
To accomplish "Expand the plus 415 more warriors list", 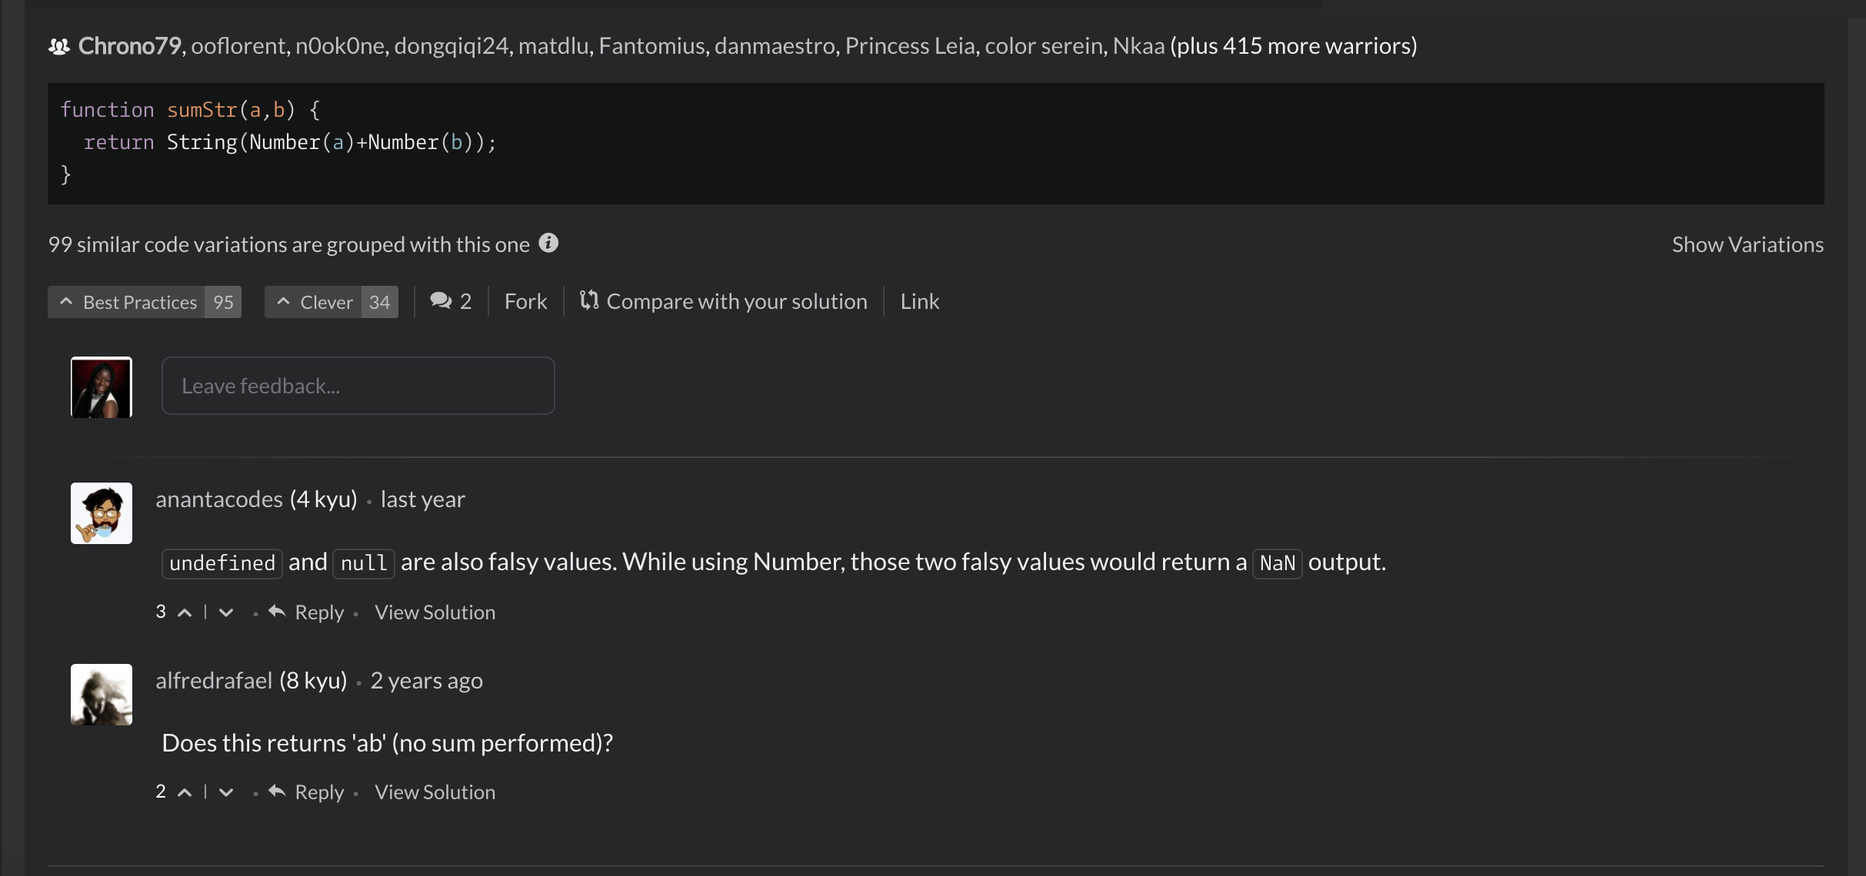I will [1293, 46].
